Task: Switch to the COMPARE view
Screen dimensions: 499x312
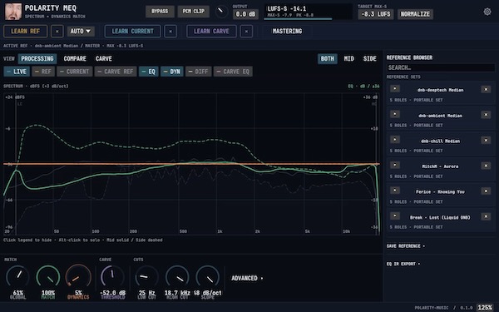Action: (75, 58)
